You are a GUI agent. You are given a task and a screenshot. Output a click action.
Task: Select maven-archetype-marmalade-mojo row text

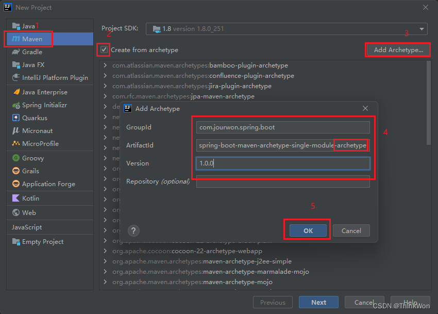(256, 272)
